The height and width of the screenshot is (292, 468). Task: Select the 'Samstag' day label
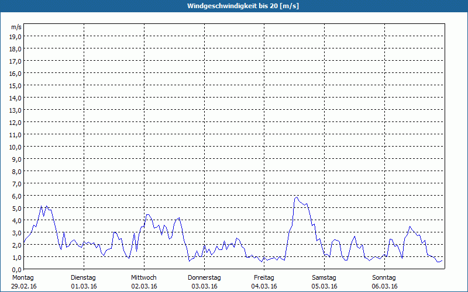(x=324, y=278)
